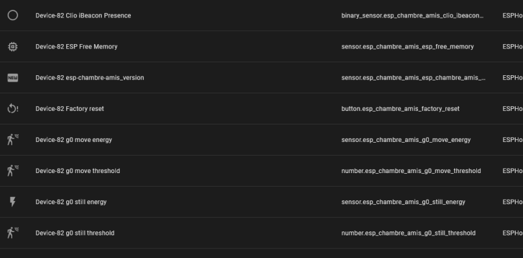
Task: Select Device-82 g0 move energy name
Action: click(74, 140)
